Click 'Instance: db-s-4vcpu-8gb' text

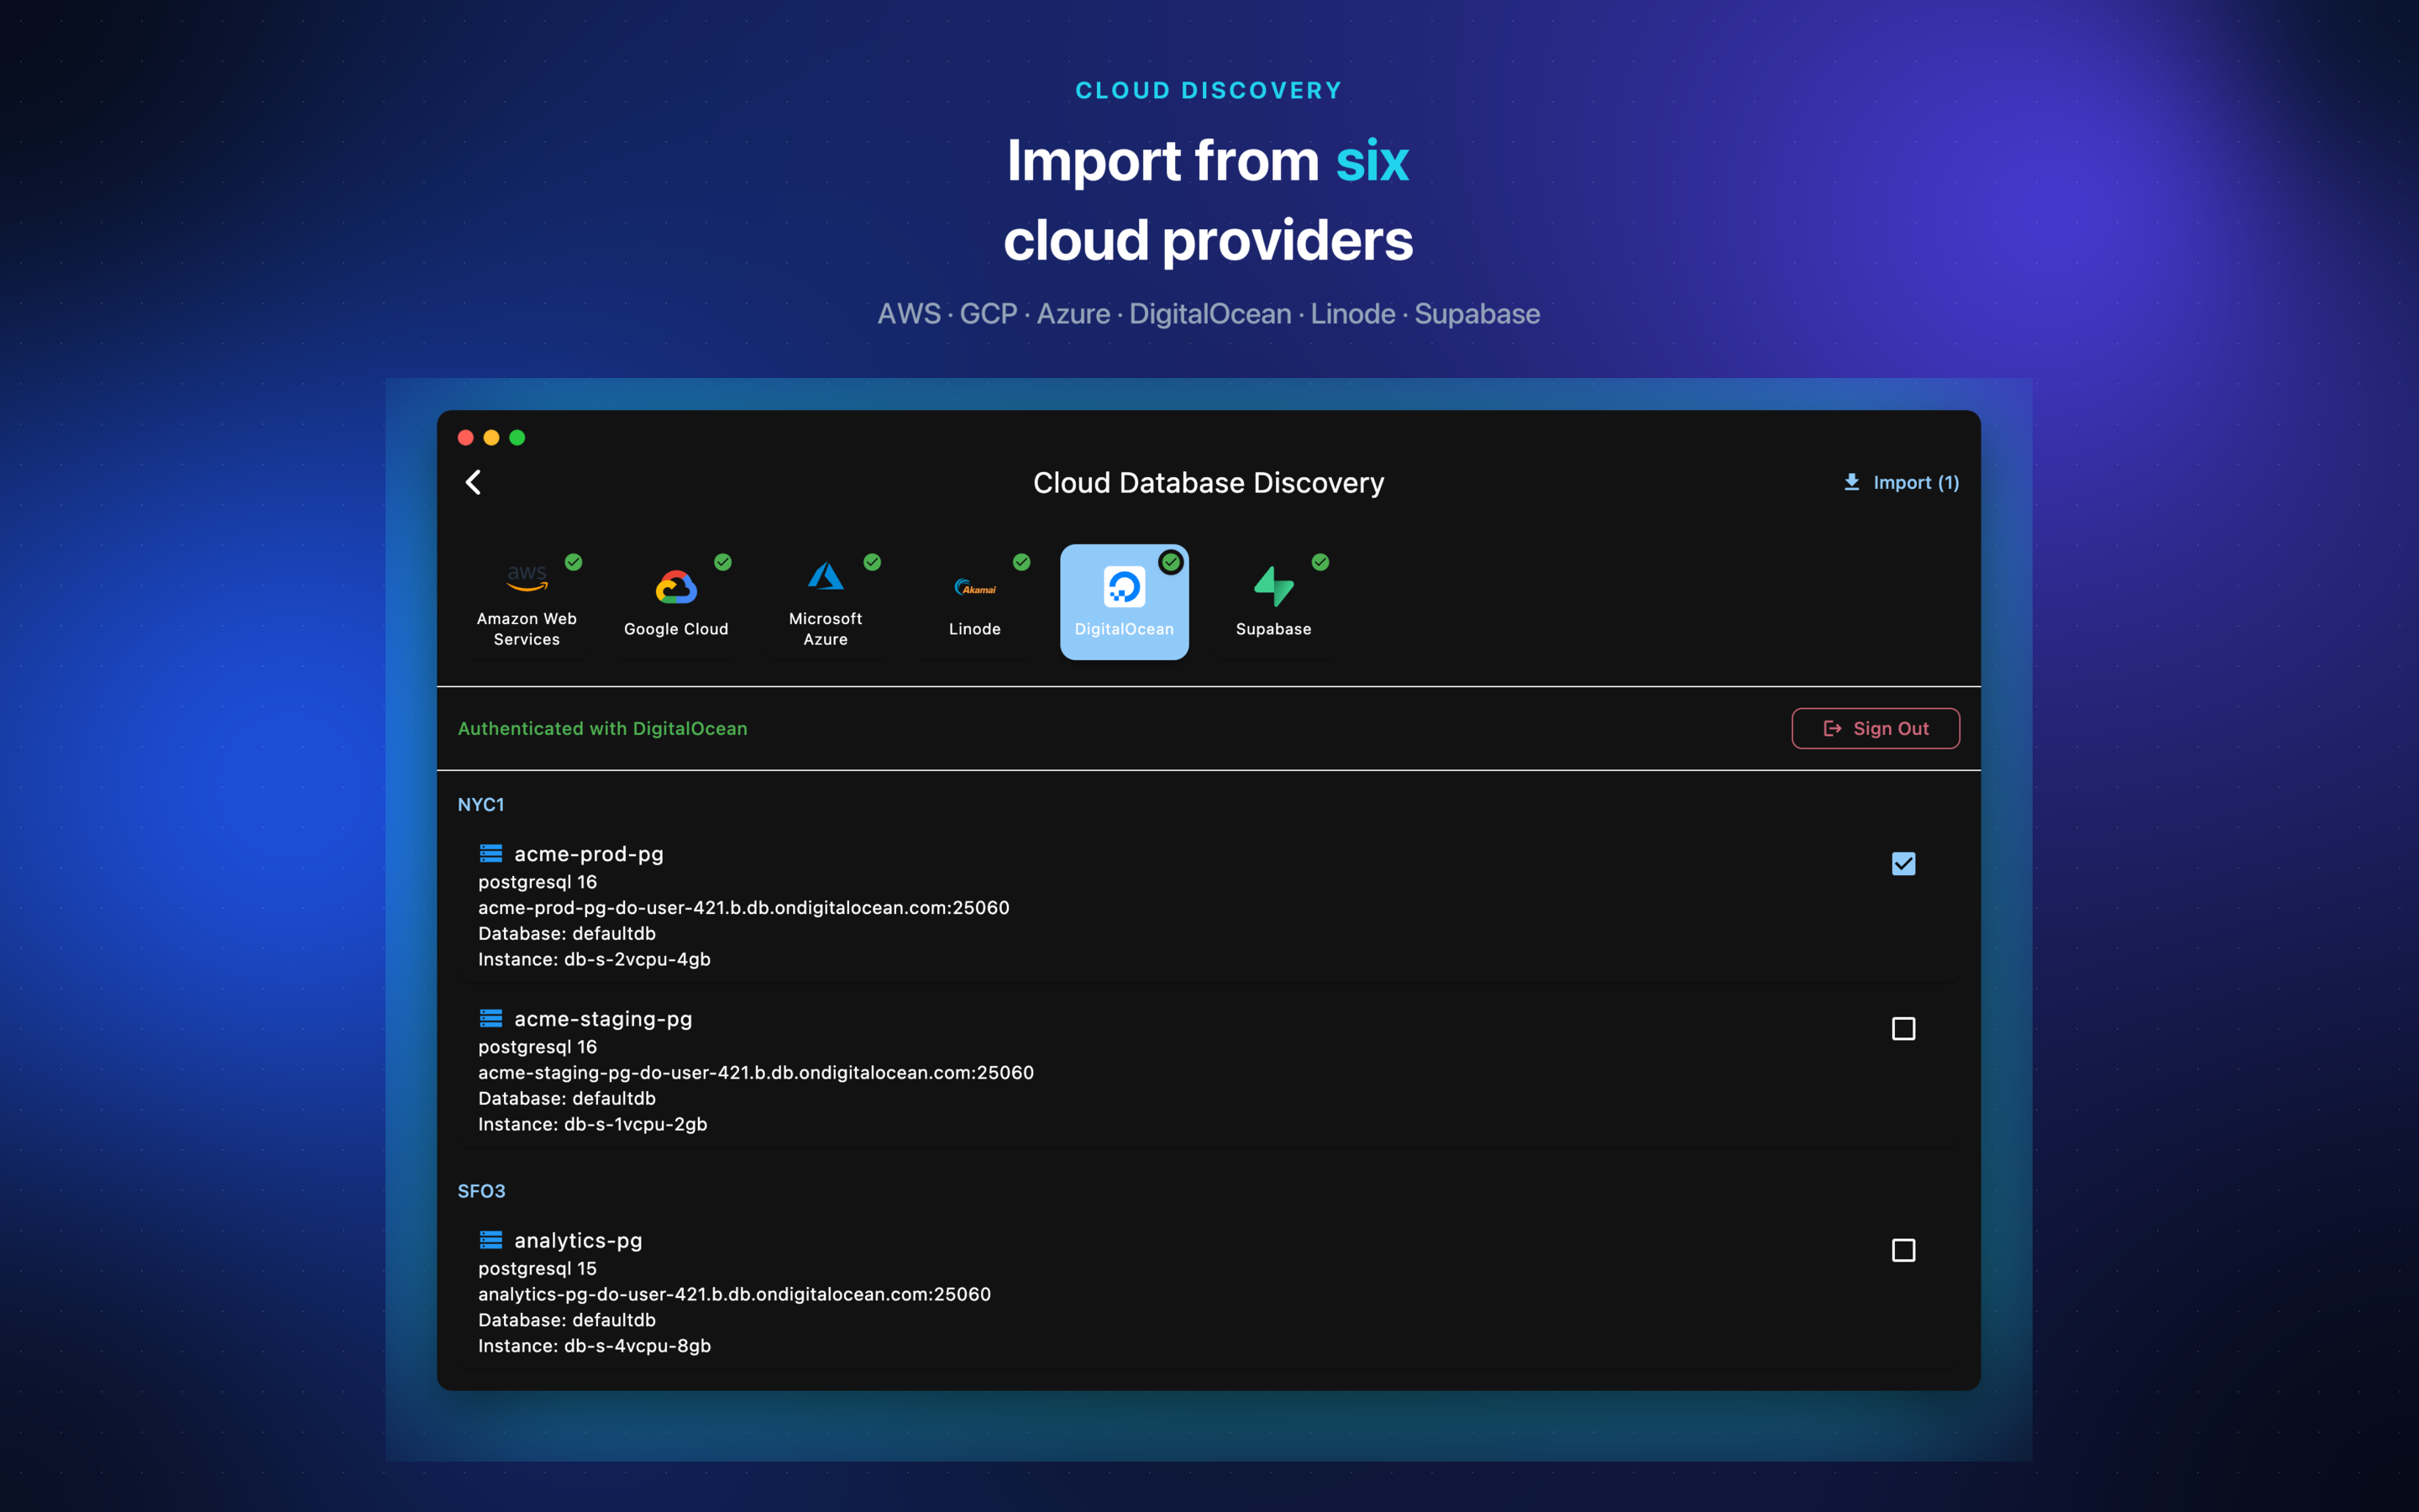pyautogui.click(x=595, y=1346)
